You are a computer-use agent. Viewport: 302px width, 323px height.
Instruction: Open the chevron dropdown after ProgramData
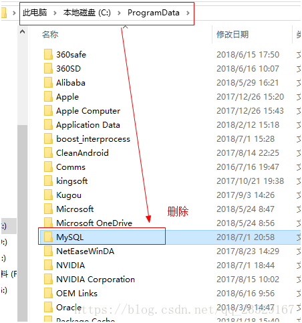pos(188,13)
